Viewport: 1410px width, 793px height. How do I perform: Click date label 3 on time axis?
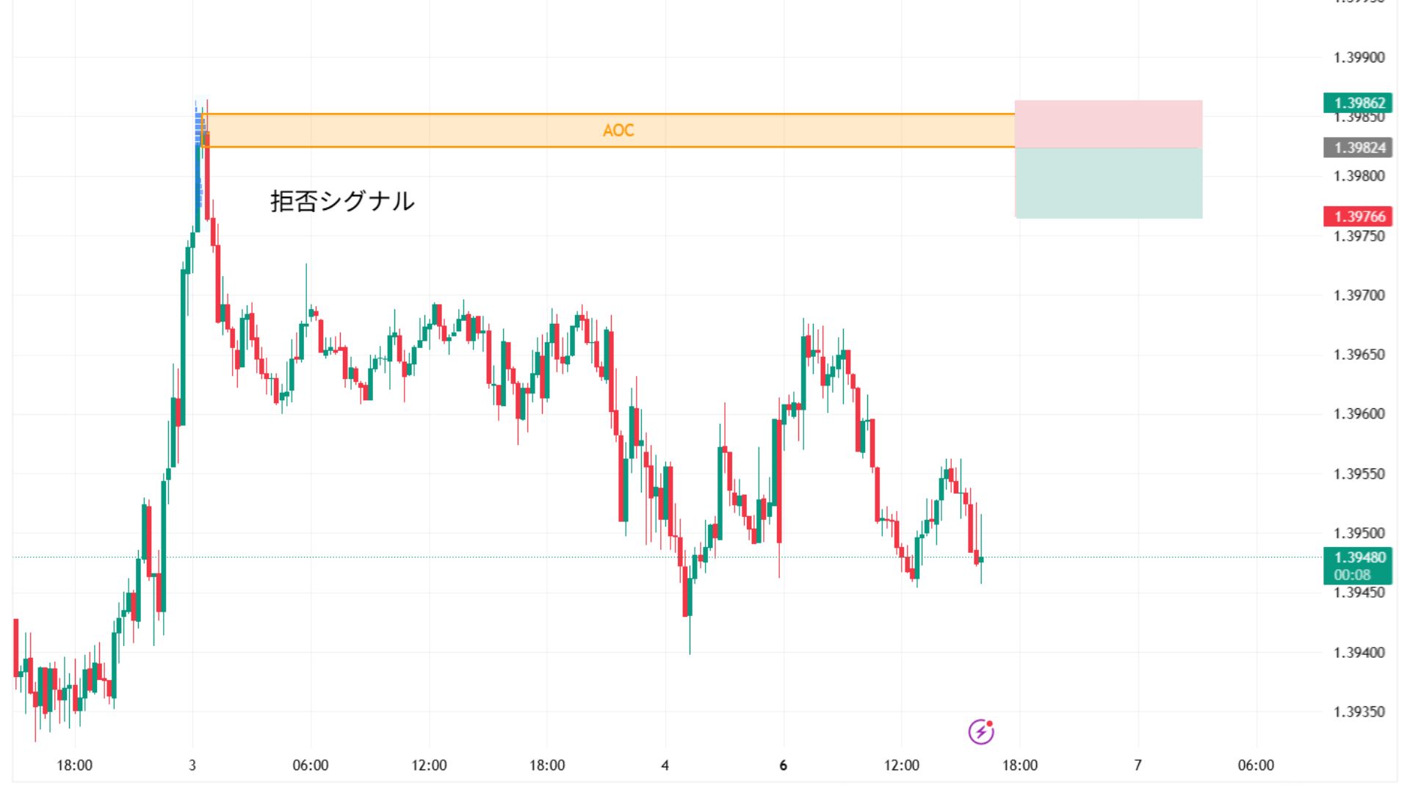point(192,765)
